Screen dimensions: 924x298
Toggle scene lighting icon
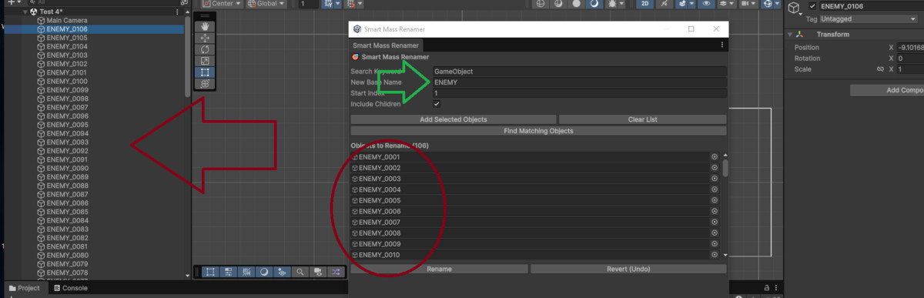tap(664, 4)
